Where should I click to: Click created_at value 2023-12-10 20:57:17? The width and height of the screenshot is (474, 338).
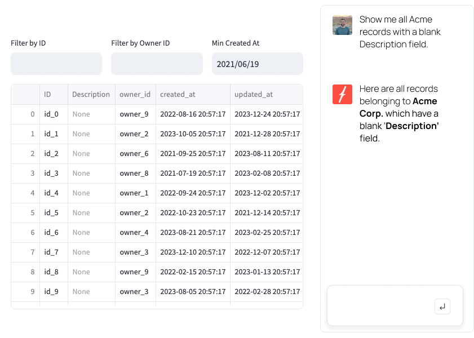(x=193, y=252)
